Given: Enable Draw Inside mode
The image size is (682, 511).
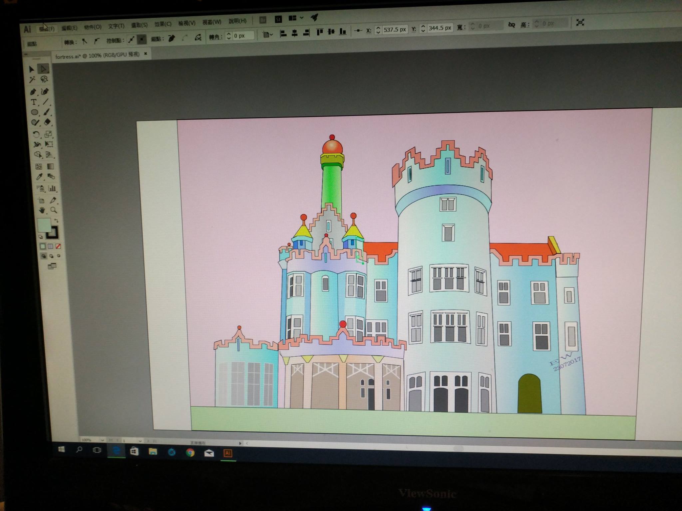Looking at the screenshot, I should [x=59, y=255].
